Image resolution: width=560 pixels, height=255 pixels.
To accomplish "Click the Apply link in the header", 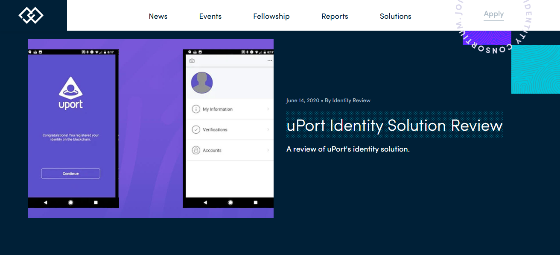I will 493,14.
